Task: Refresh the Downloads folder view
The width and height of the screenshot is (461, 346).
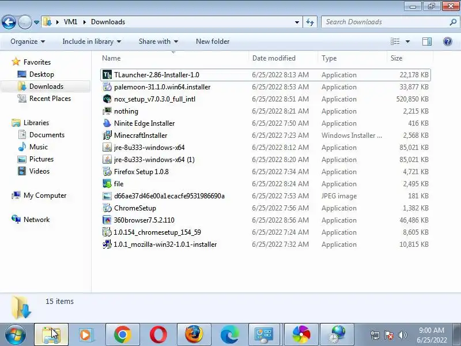Action: tap(310, 22)
